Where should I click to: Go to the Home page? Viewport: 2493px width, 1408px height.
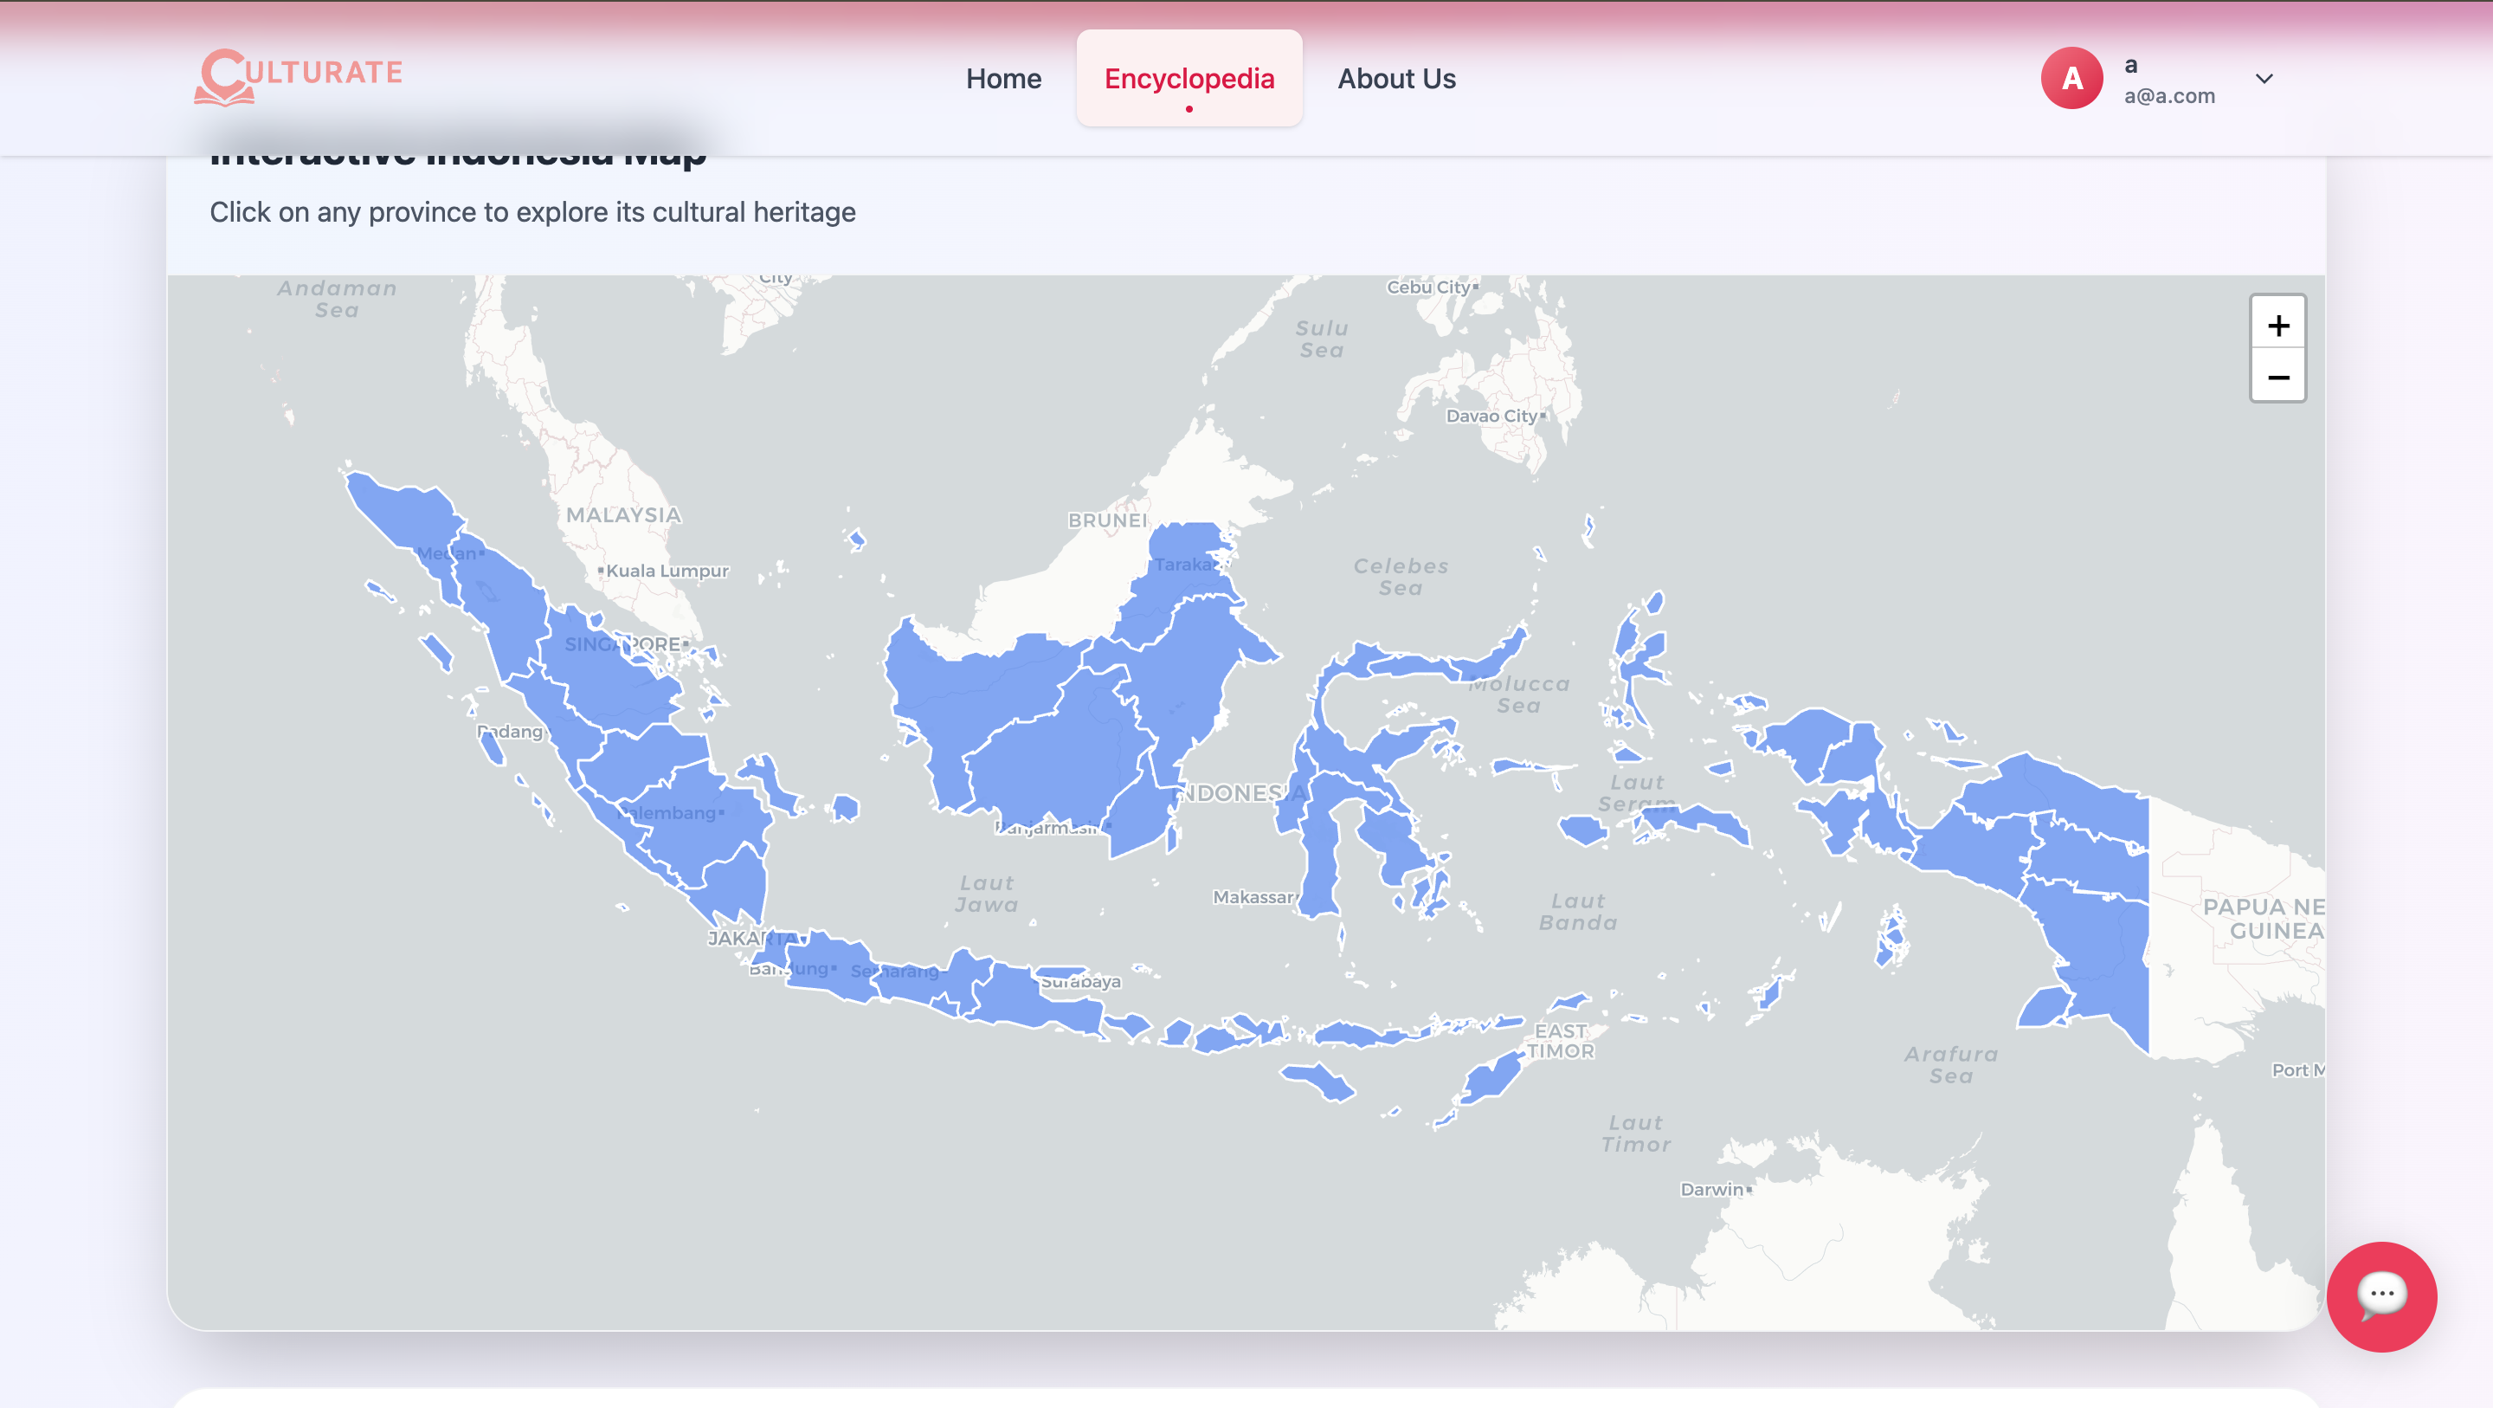click(x=1002, y=79)
